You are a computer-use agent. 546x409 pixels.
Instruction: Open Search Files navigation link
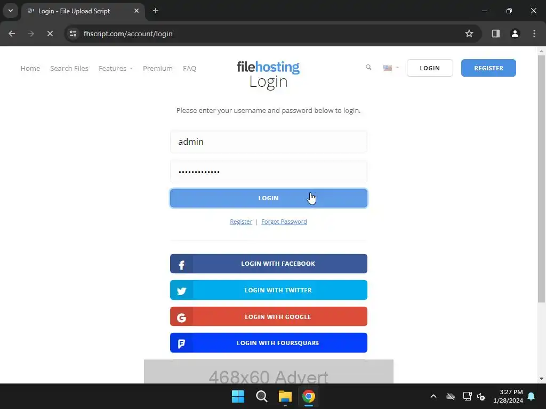pos(69,69)
